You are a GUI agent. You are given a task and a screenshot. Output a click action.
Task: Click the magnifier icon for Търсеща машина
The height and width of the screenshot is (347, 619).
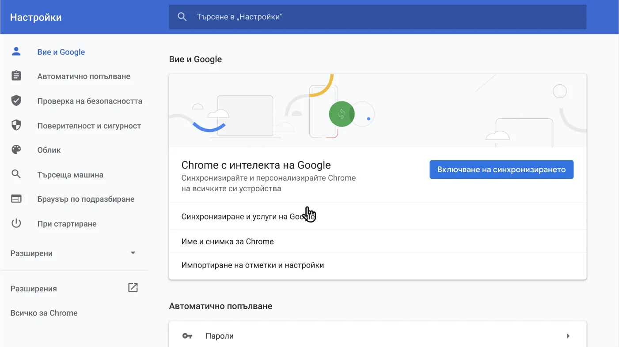16,174
